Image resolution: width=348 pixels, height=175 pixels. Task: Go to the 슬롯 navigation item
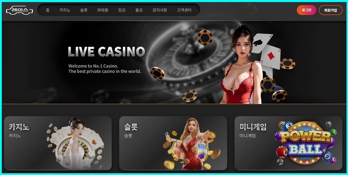pyautogui.click(x=84, y=10)
